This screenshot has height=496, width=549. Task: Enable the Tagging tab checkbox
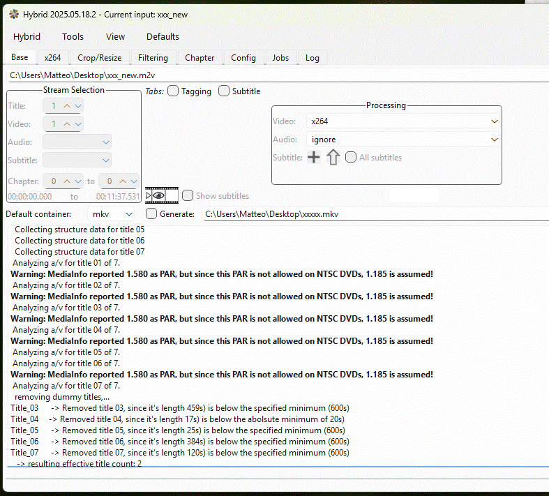173,91
